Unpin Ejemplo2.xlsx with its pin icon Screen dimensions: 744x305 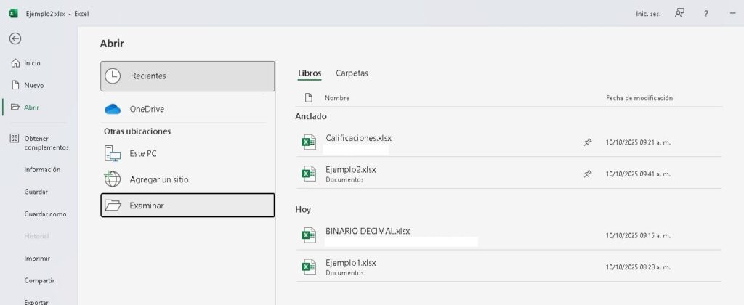click(x=587, y=174)
